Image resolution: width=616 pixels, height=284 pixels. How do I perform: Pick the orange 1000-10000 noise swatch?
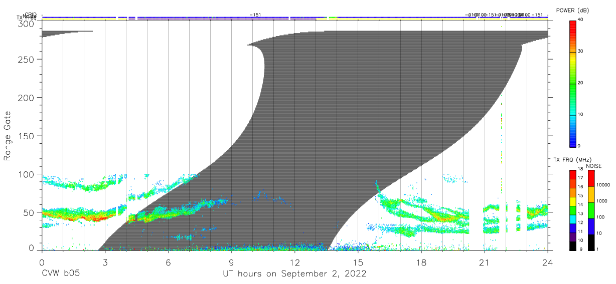[x=591, y=194]
